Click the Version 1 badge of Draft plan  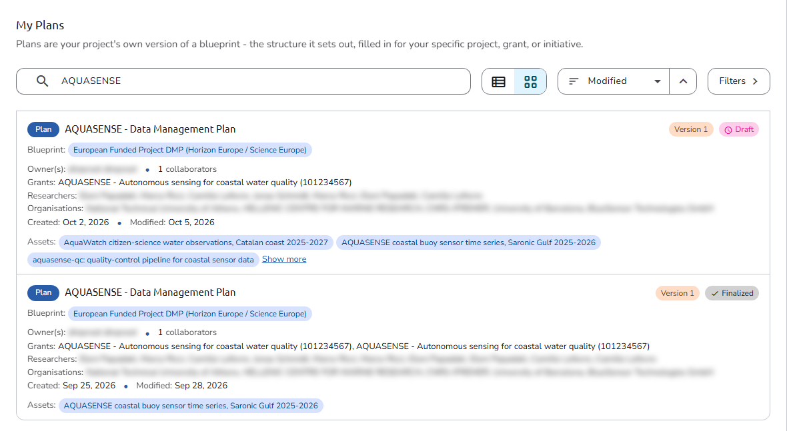(691, 129)
